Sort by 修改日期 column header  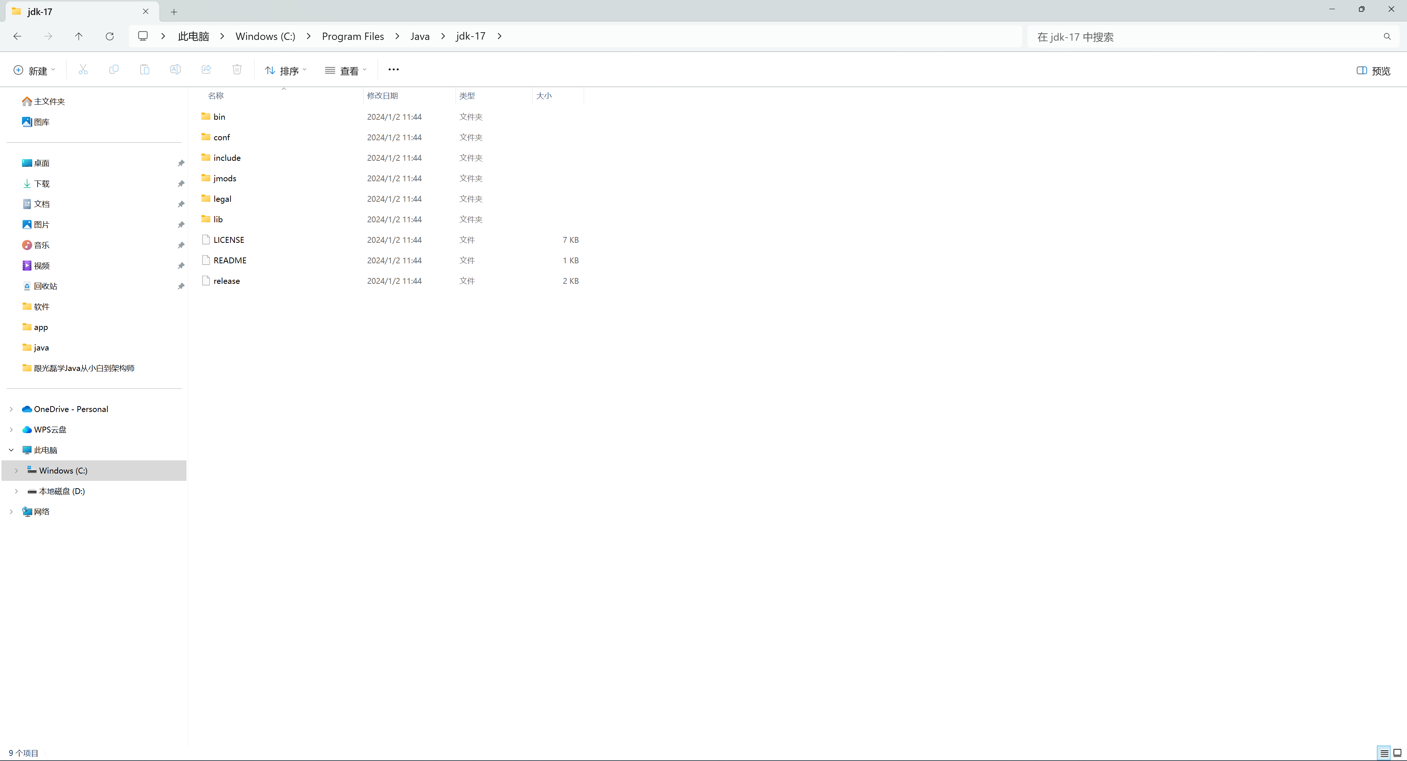[x=382, y=96]
